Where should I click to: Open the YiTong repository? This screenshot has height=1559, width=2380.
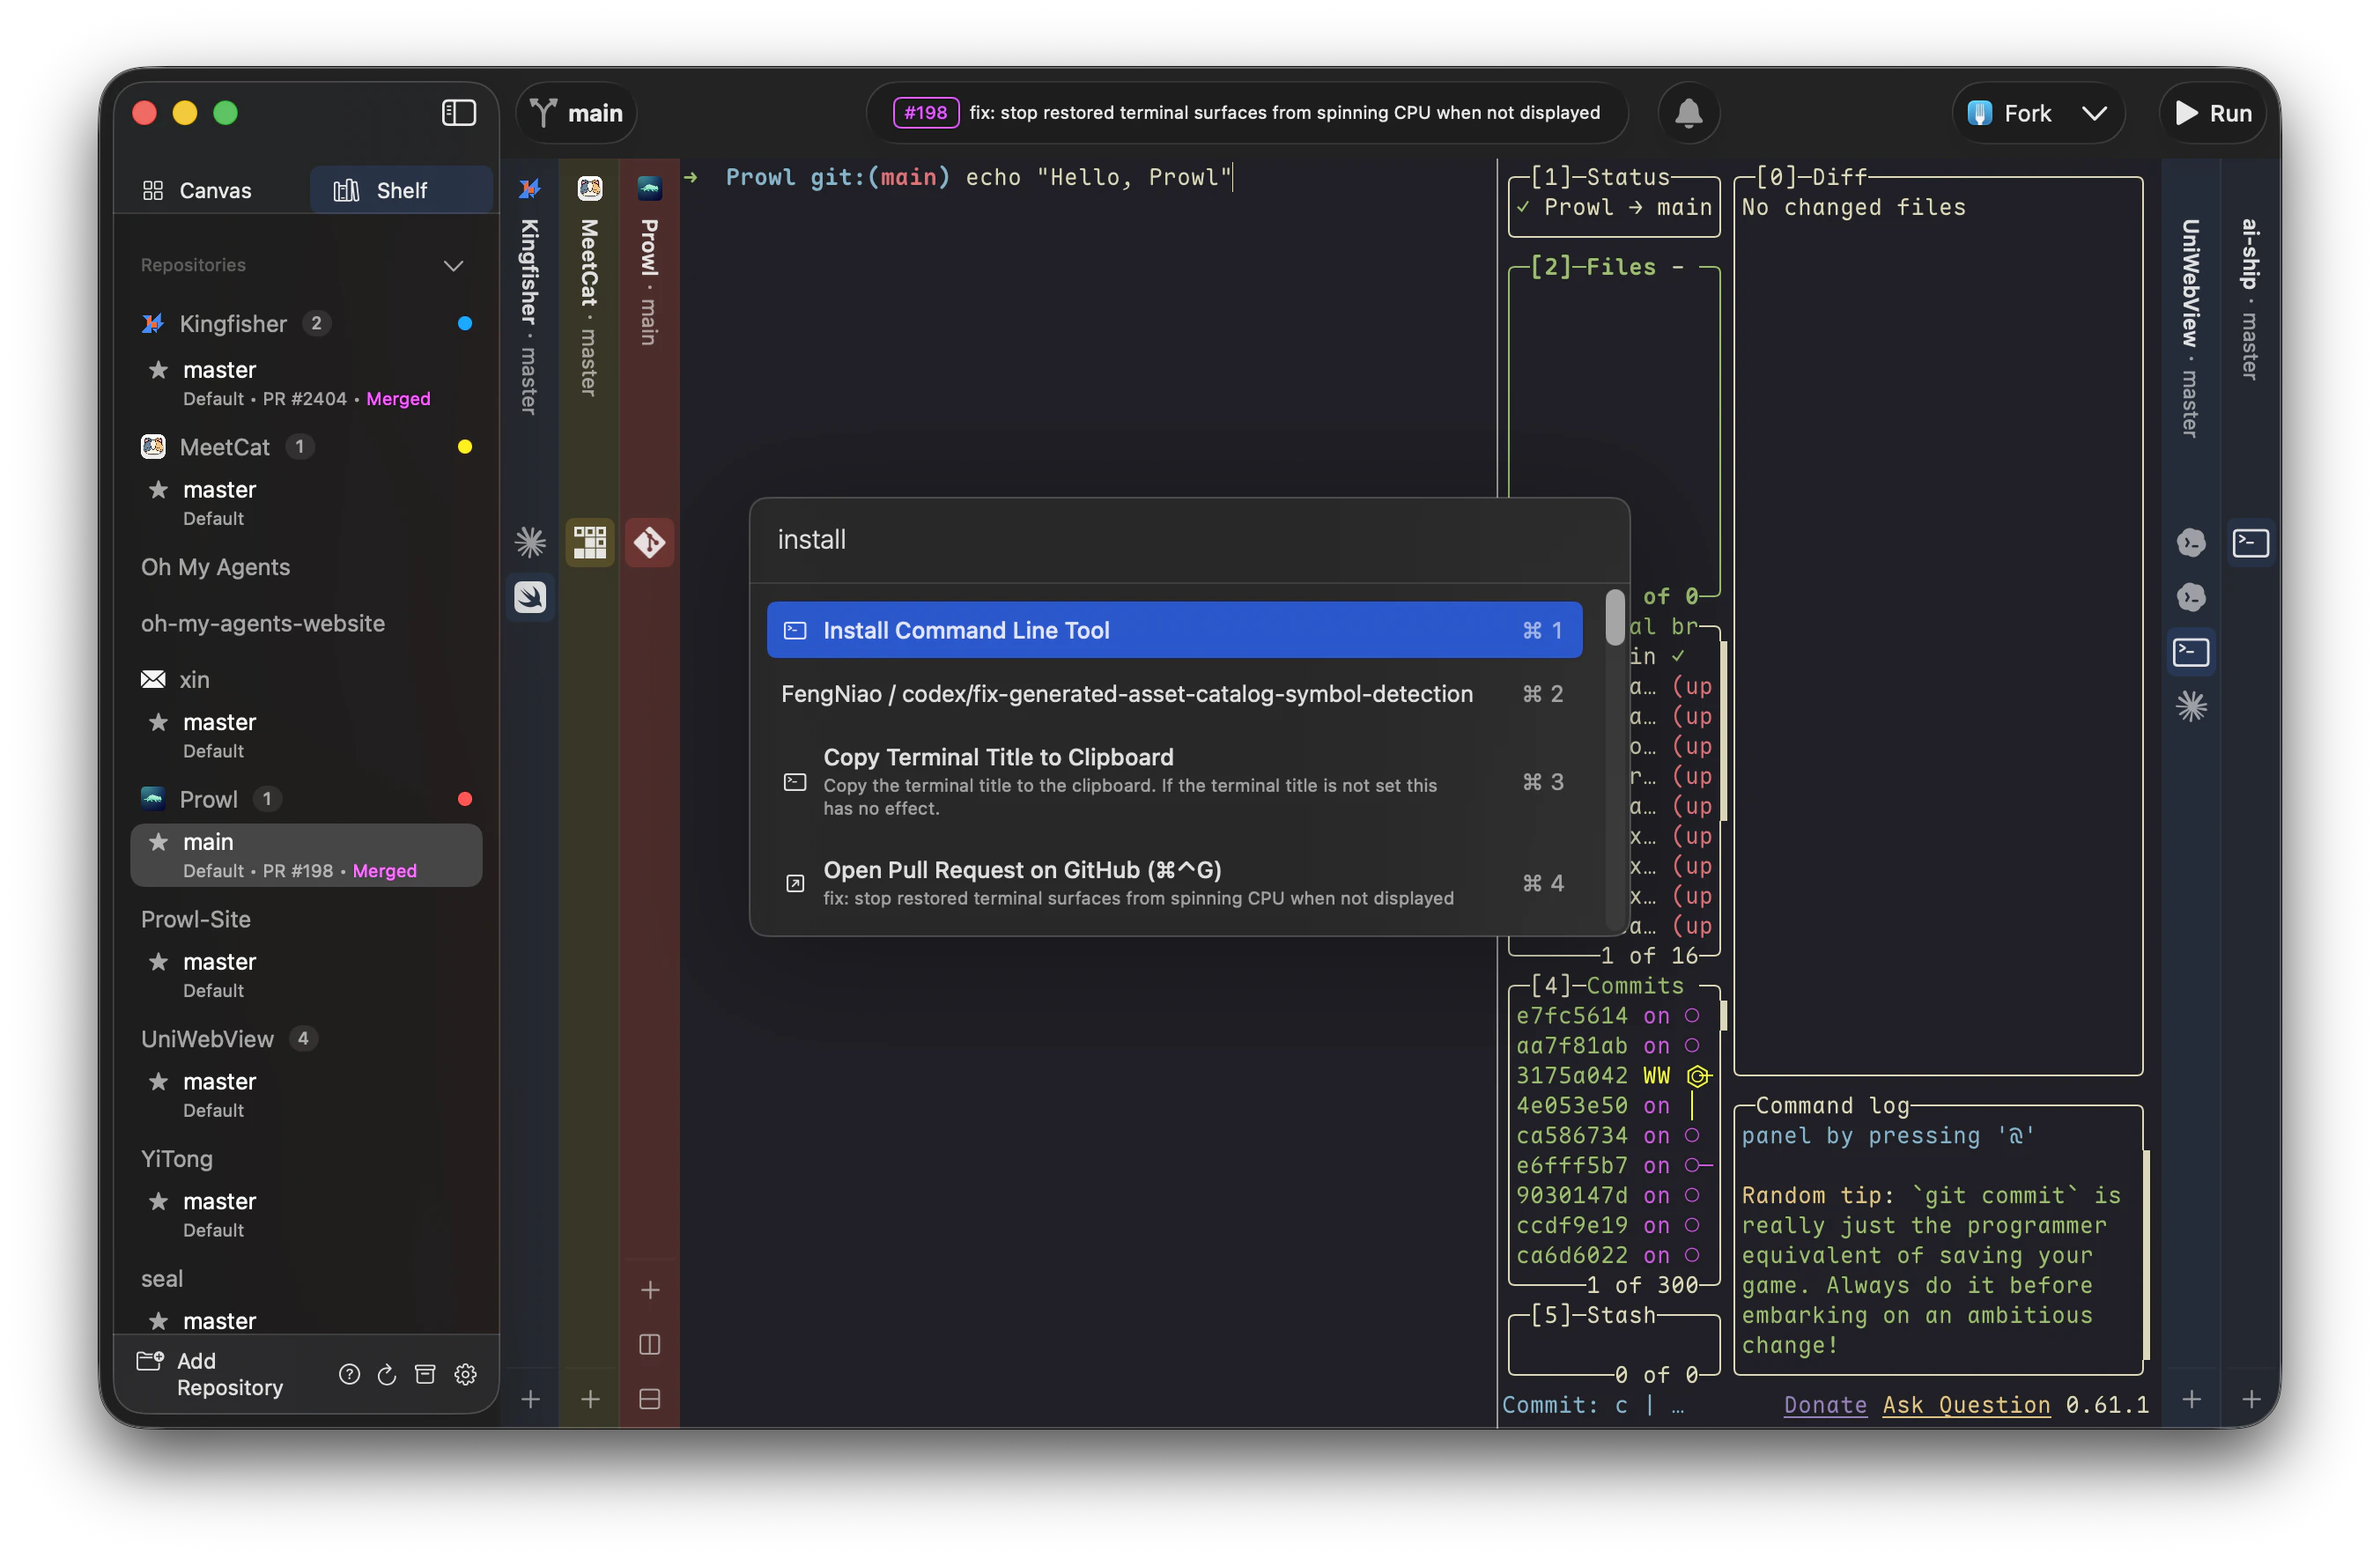coord(177,1158)
